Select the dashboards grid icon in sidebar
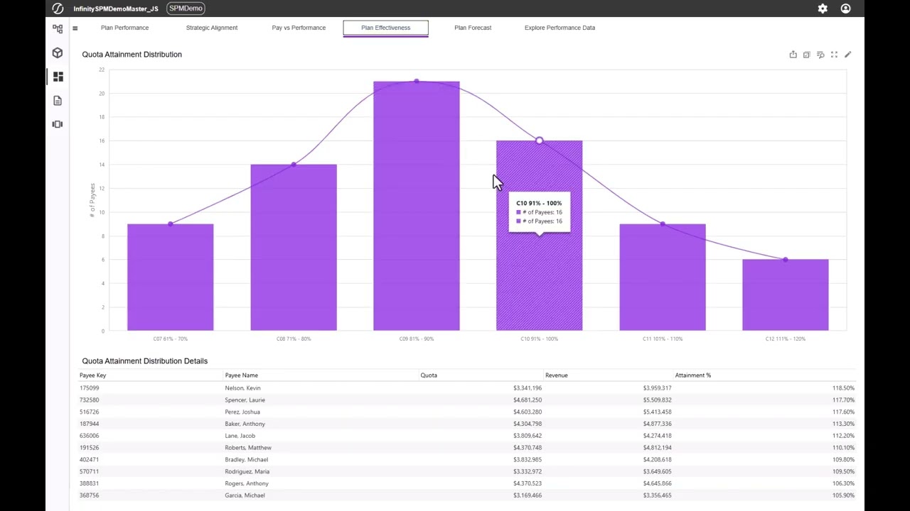Viewport: 910px width, 511px height. pos(58,77)
